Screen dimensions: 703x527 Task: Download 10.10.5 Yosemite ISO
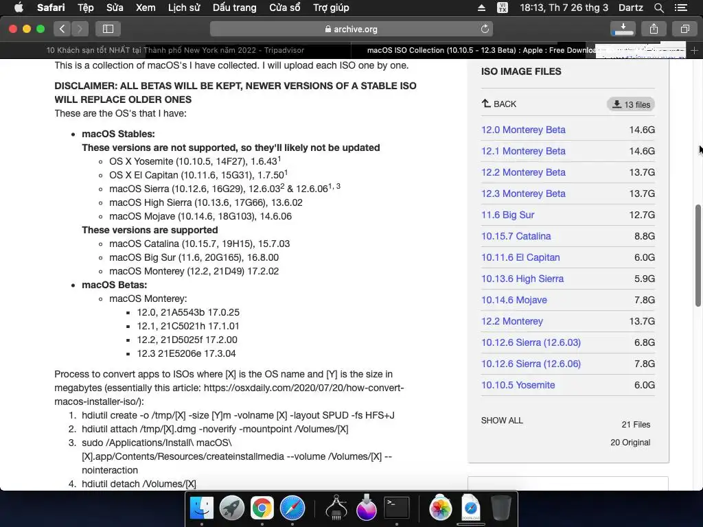[x=518, y=386]
